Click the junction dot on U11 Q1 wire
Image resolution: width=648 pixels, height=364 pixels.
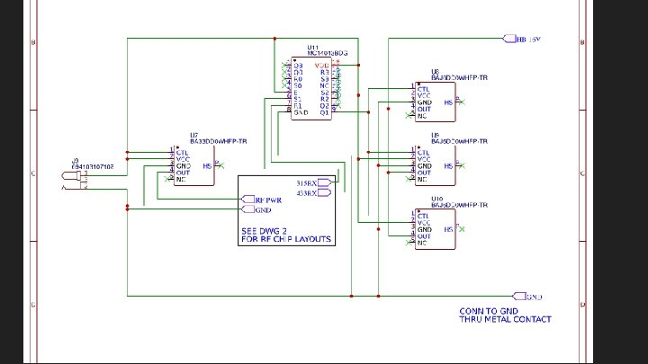(x=368, y=112)
